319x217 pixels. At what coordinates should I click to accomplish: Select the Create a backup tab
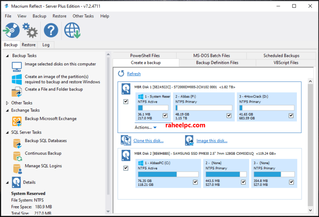click(146, 63)
